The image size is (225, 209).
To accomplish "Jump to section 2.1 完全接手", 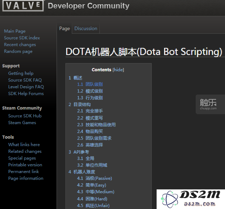I will click(x=90, y=111).
